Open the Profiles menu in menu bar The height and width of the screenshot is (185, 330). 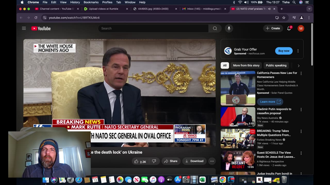point(107,2)
